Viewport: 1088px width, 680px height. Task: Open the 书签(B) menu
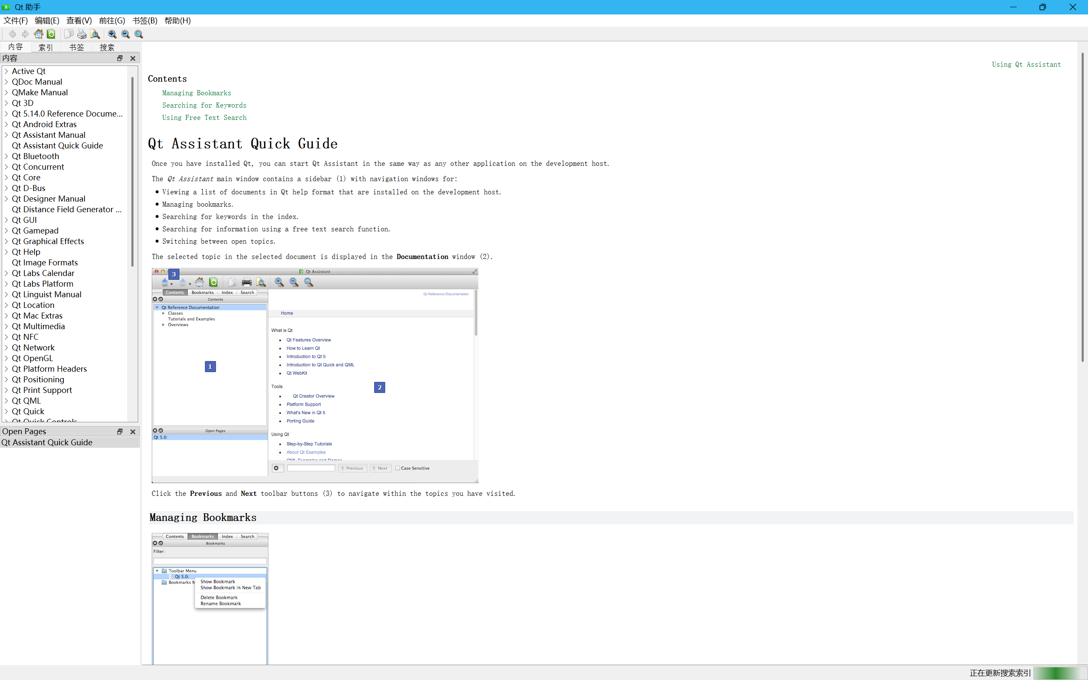click(x=145, y=21)
